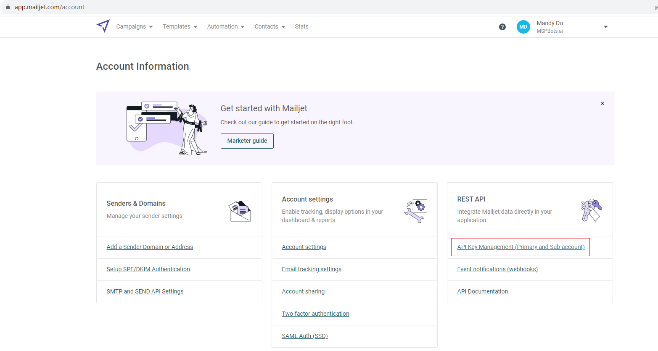Open the Mandy Du account dropdown arrow
This screenshot has height=351, width=658.
tap(605, 27)
